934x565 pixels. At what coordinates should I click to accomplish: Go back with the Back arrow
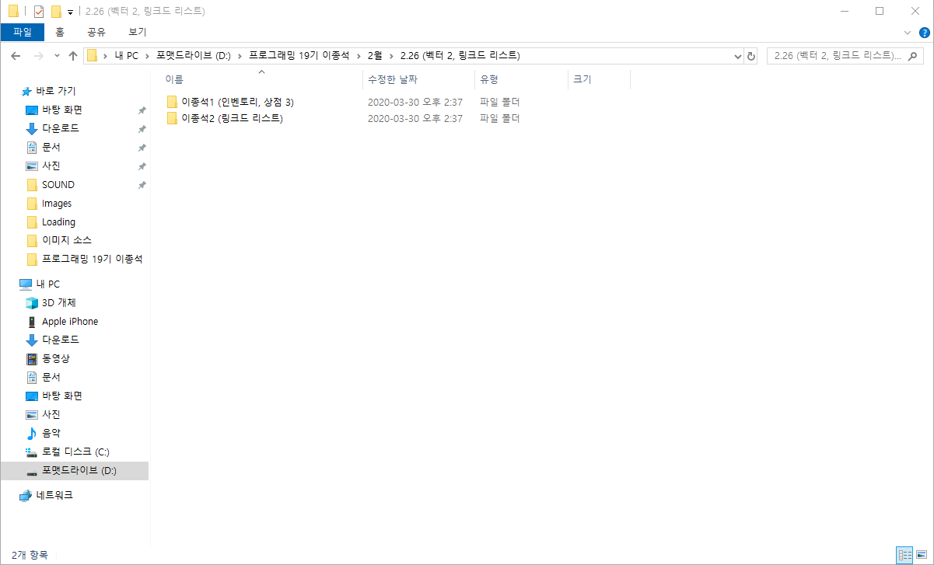pyautogui.click(x=16, y=56)
